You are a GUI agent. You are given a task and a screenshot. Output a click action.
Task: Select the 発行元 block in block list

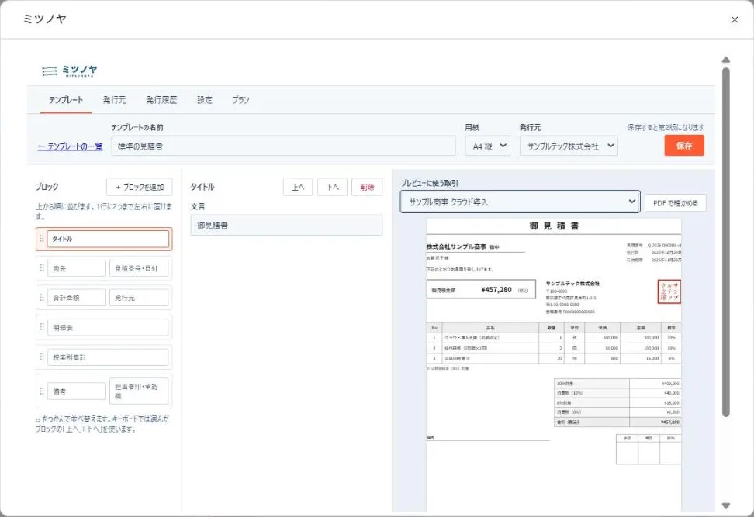(x=139, y=298)
